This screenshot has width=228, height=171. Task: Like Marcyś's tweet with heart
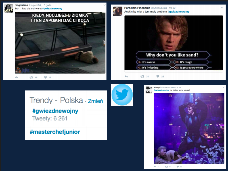(177, 167)
